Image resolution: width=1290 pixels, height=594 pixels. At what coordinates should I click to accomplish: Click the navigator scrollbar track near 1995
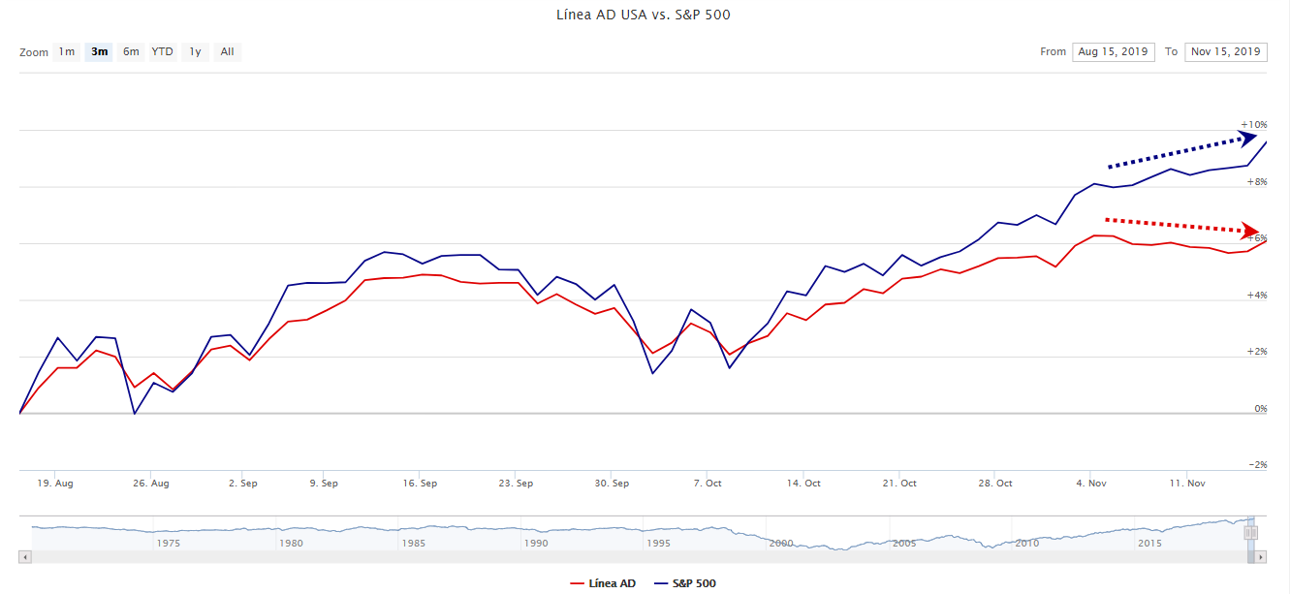[x=659, y=557]
